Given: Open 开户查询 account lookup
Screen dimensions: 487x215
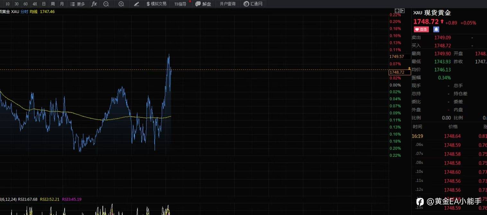Looking at the screenshot, I should 227,4.
